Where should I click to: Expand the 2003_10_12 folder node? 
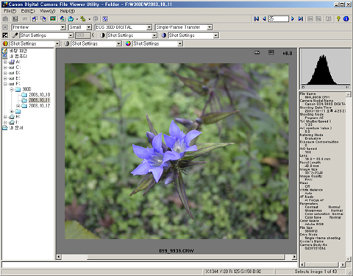[x=18, y=106]
